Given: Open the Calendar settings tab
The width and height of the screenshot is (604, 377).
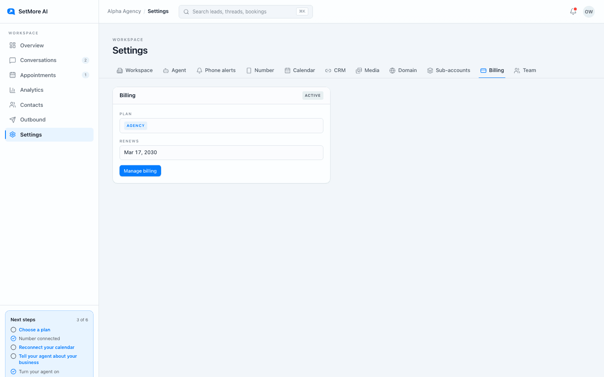Looking at the screenshot, I should point(300,70).
